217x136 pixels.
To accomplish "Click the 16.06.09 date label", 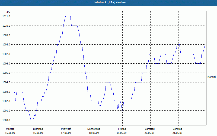I will 38,133.
